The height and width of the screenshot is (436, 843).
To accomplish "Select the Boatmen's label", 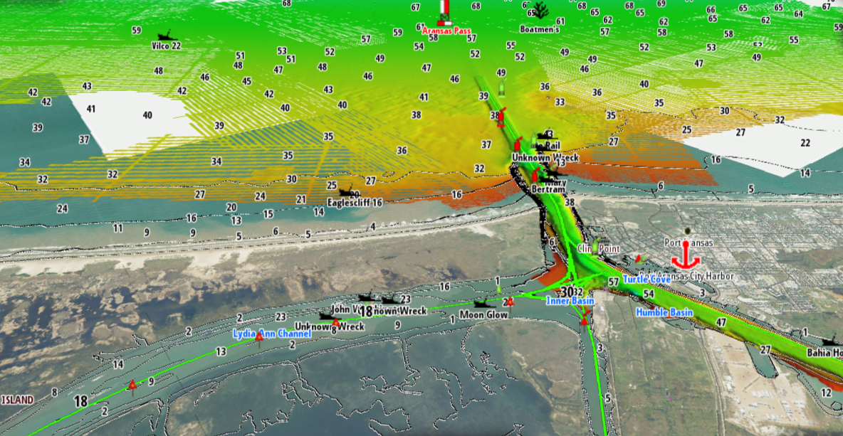I will tap(539, 30).
